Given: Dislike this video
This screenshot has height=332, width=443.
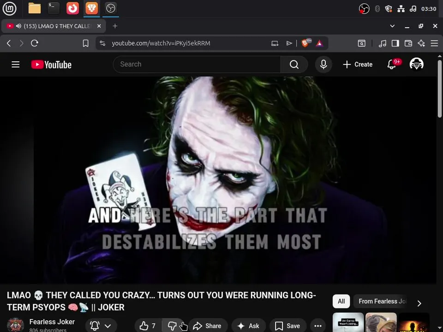Looking at the screenshot, I should pos(172,326).
